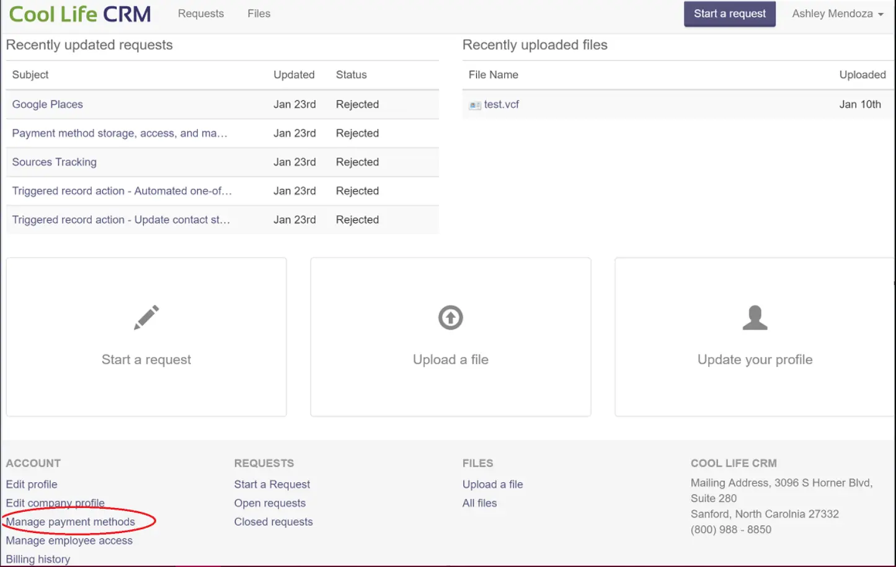896x567 pixels.
Task: Open Manage employee access
Action: (69, 540)
